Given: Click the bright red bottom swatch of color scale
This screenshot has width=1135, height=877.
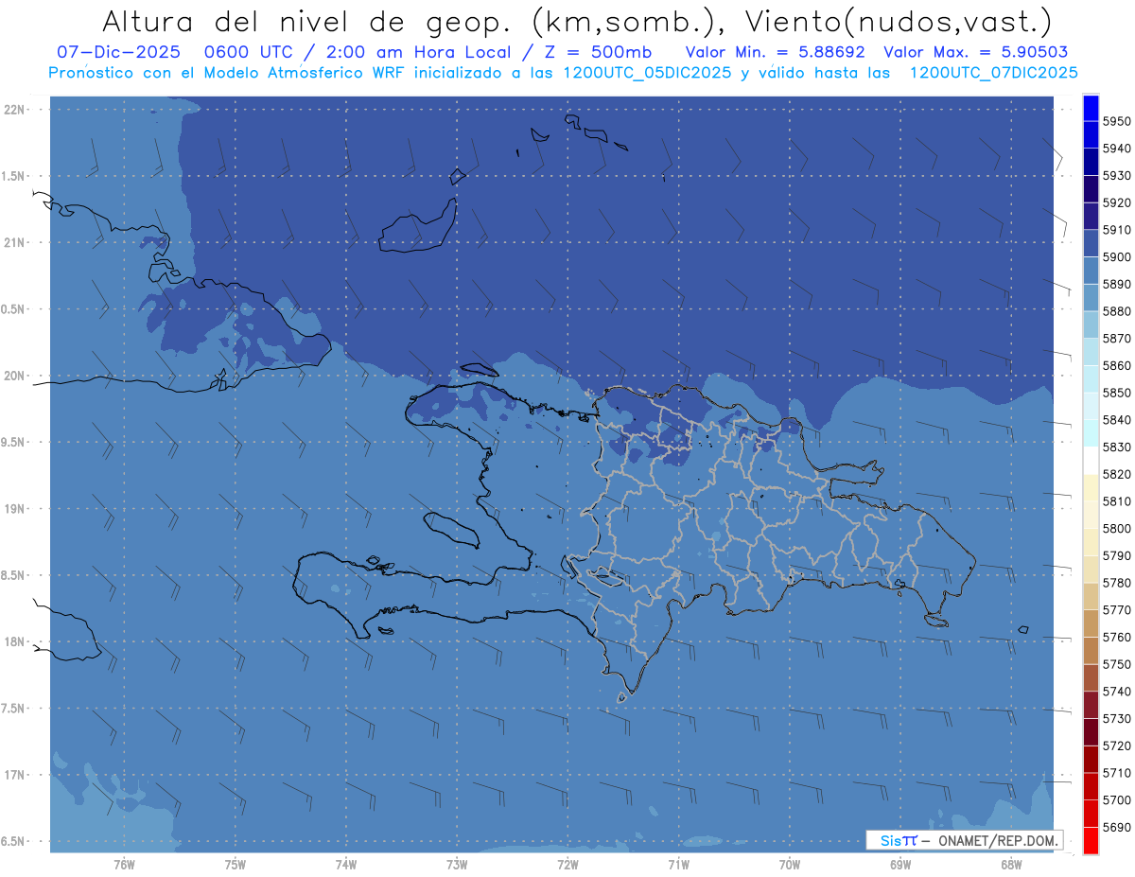Looking at the screenshot, I should click(1091, 840).
